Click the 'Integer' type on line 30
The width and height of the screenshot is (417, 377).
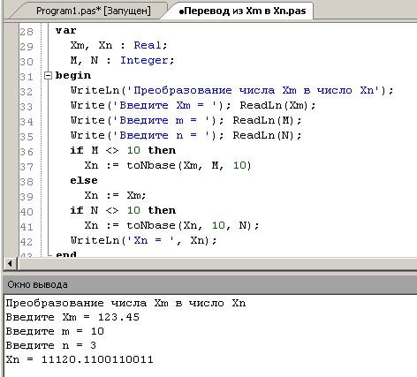144,60
